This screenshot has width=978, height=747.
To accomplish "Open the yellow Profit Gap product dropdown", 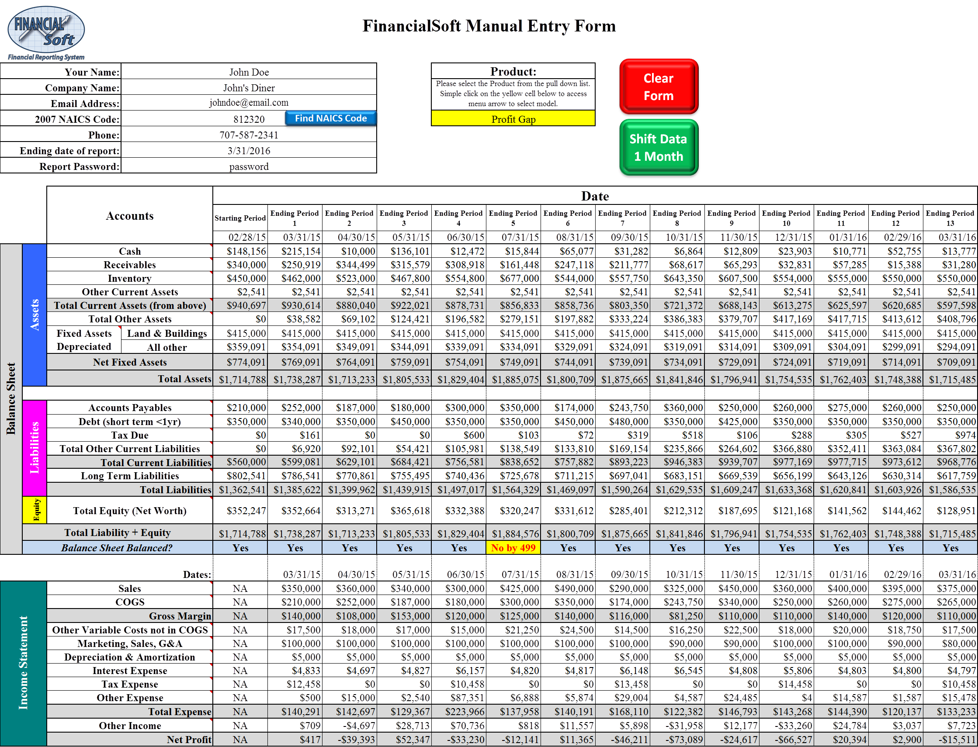I will click(513, 119).
